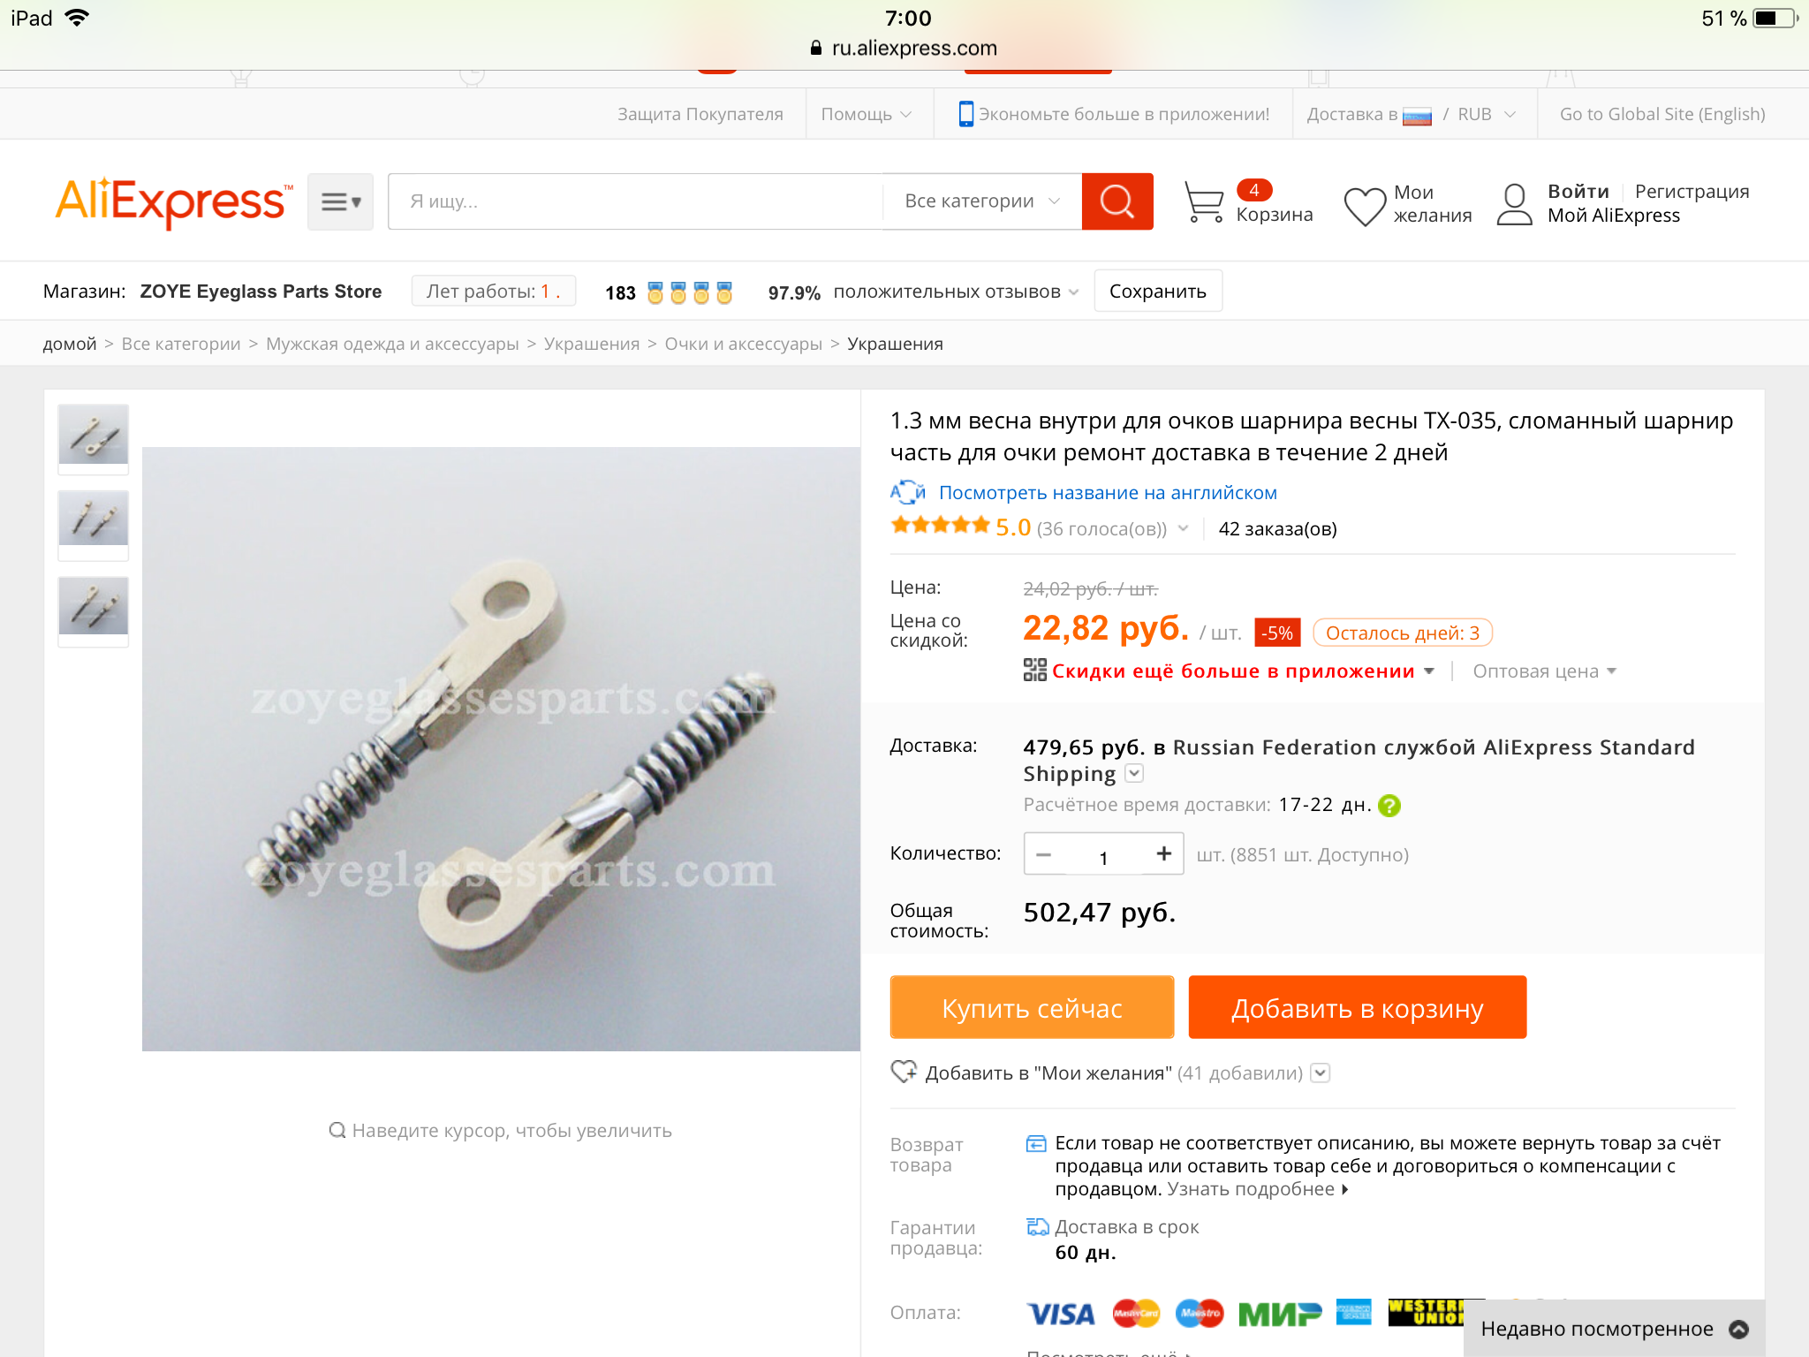Click the delivery time help question icon

click(1389, 806)
